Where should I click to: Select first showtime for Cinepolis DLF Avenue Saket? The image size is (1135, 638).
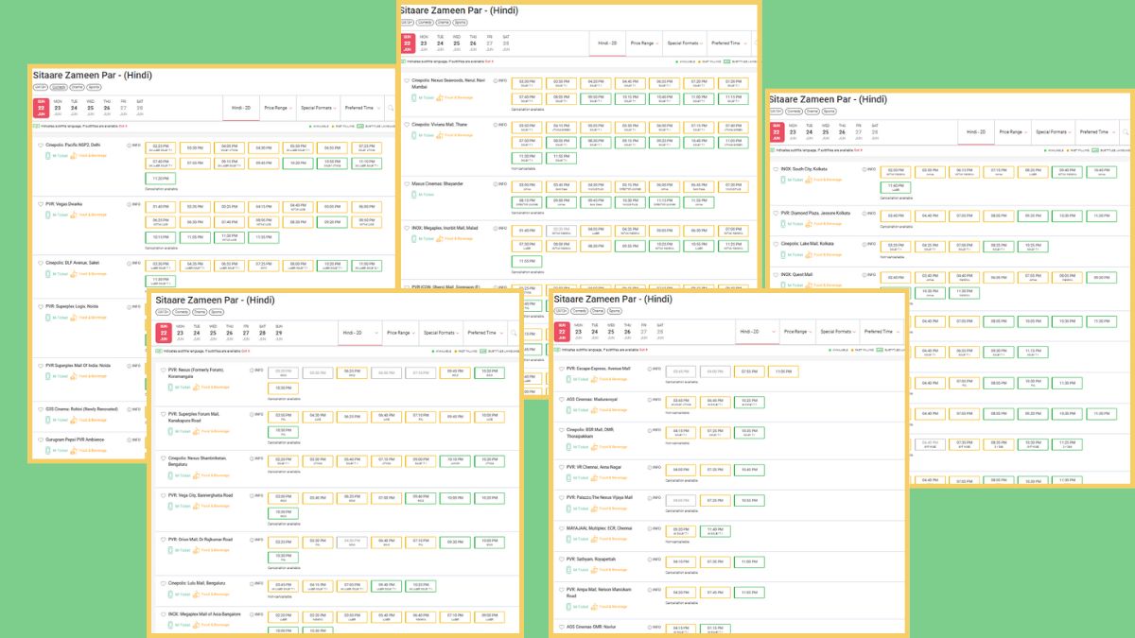pyautogui.click(x=160, y=265)
